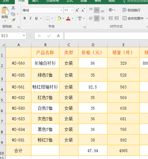This screenshot has height=159, width=148.
Task: Open the font name dropdown 等线
Action: (61, 10)
